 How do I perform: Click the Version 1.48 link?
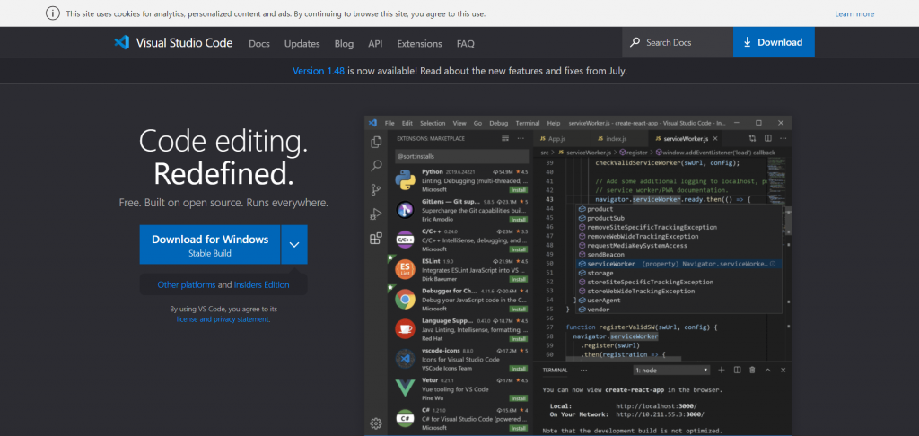(x=317, y=71)
